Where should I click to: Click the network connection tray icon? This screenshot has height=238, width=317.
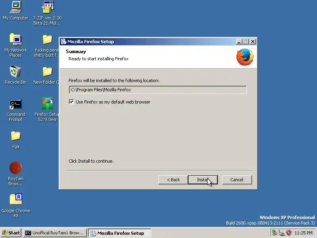click(281, 233)
